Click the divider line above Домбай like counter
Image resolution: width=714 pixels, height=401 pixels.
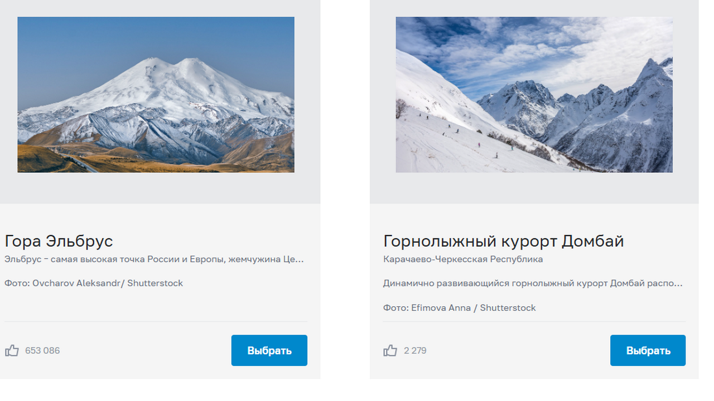pos(534,321)
